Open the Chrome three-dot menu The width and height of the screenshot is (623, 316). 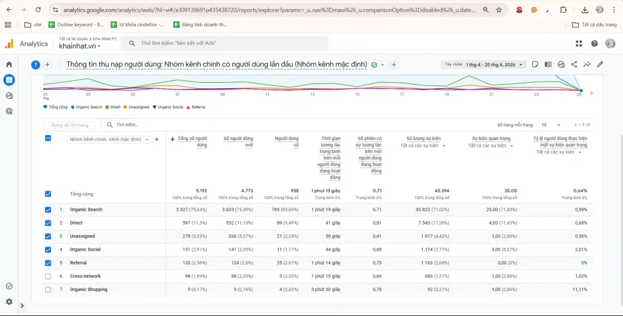(614, 10)
